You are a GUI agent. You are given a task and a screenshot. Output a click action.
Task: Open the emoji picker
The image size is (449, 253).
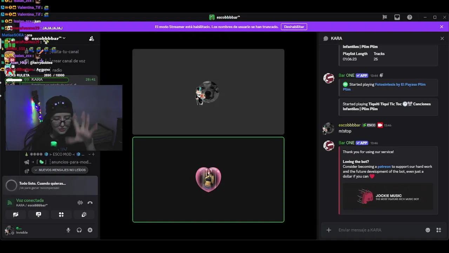click(428, 230)
